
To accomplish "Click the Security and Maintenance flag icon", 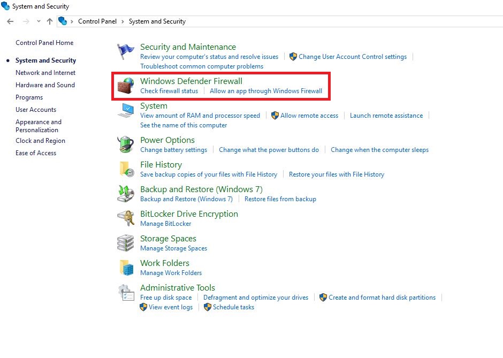I will click(125, 51).
